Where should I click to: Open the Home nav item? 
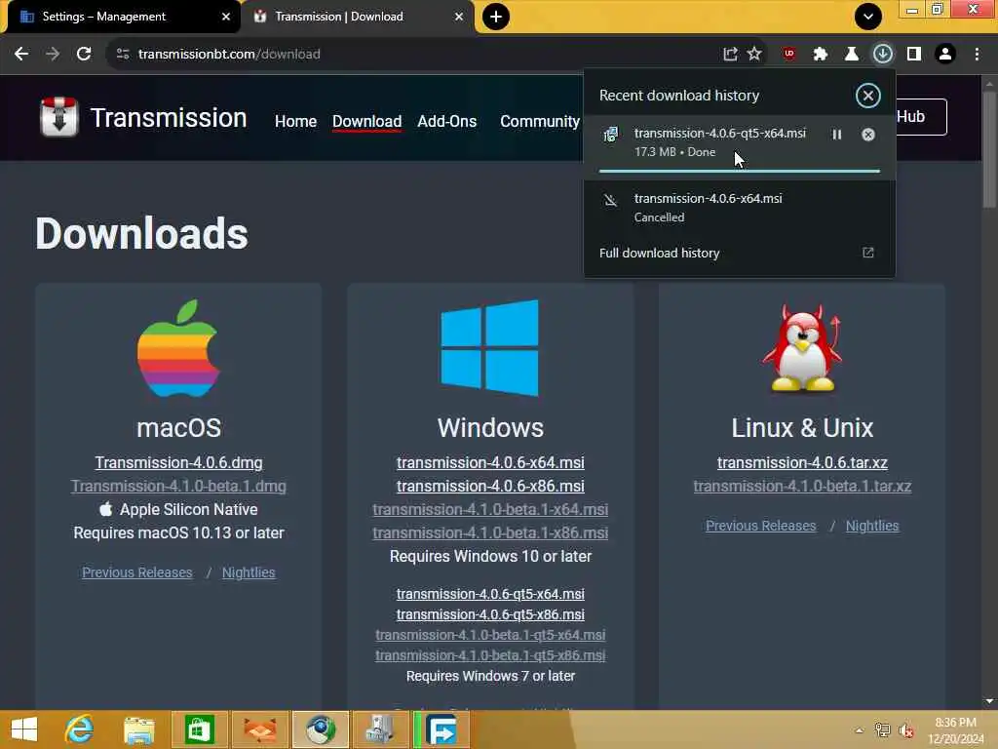295,121
